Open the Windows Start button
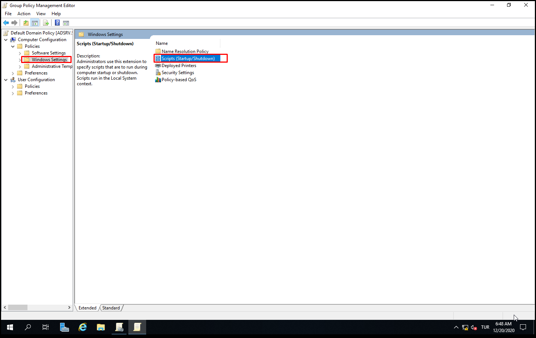This screenshot has width=536, height=338. point(10,327)
